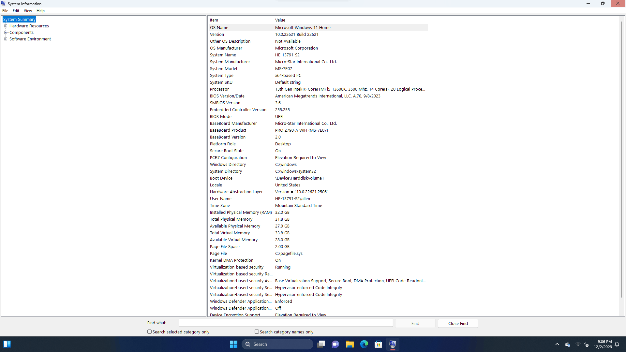Check Search category names only
Screen dimensions: 626x352
pos(257,332)
